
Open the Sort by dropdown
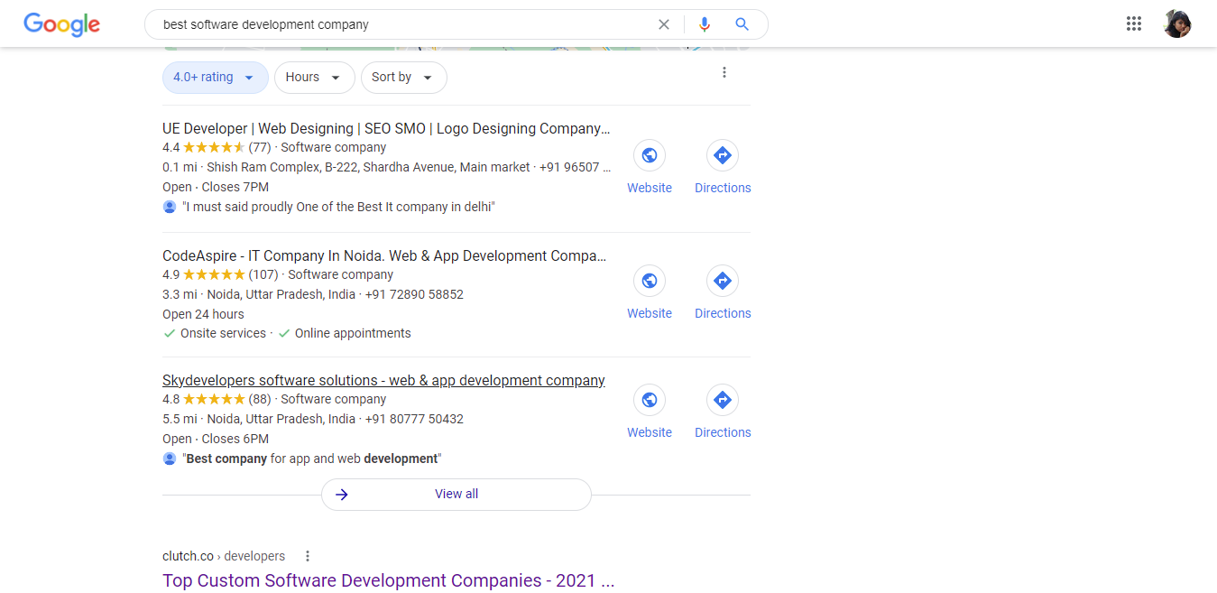[403, 78]
